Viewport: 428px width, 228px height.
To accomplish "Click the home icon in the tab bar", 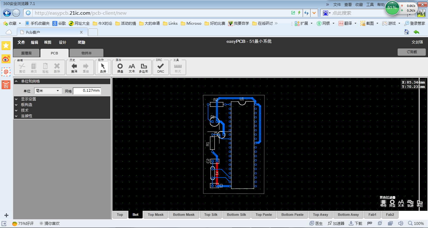I will (407, 32).
